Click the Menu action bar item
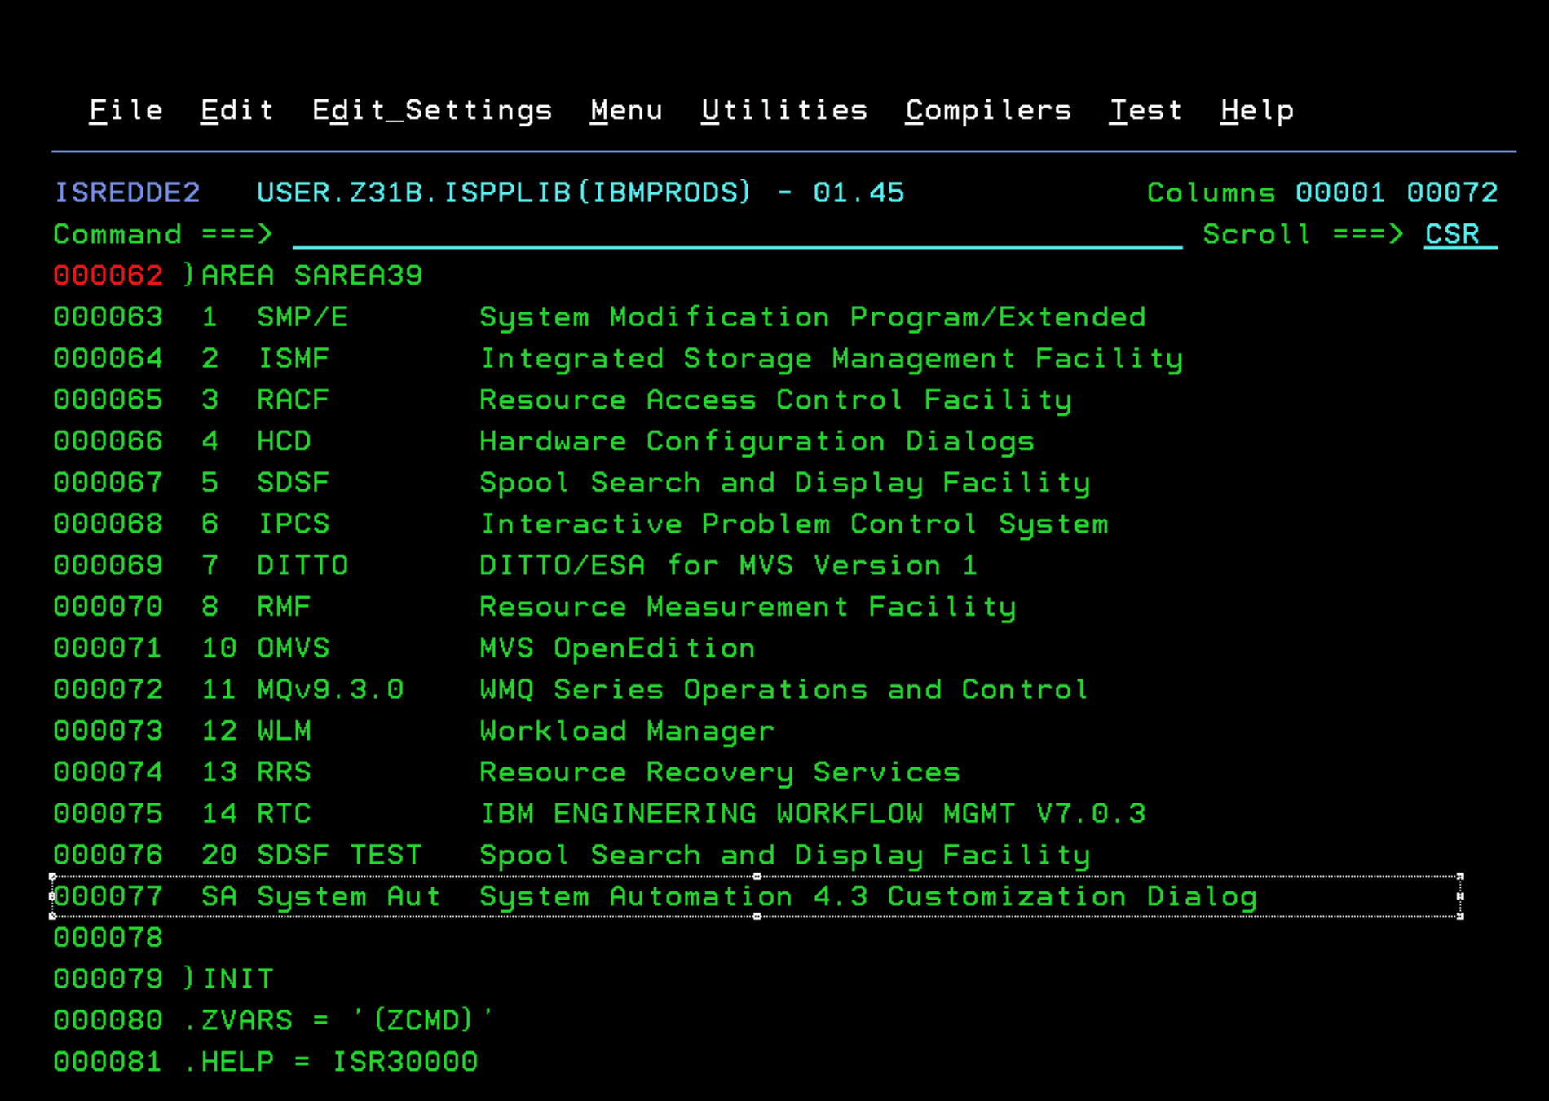Image resolution: width=1549 pixels, height=1101 pixels. 625,110
